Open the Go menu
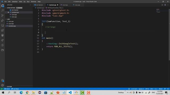The width and height of the screenshot is (170, 95). [24, 2]
